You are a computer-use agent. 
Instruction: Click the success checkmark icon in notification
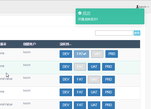click(x=80, y=13)
